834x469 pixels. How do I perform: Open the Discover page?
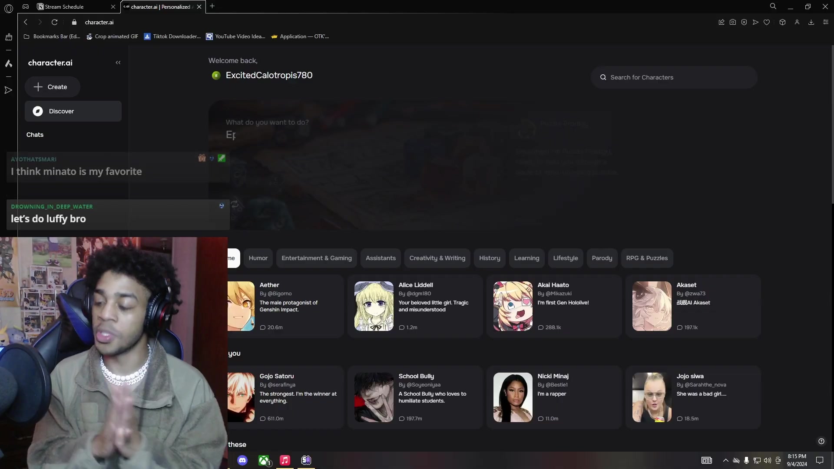tap(73, 111)
